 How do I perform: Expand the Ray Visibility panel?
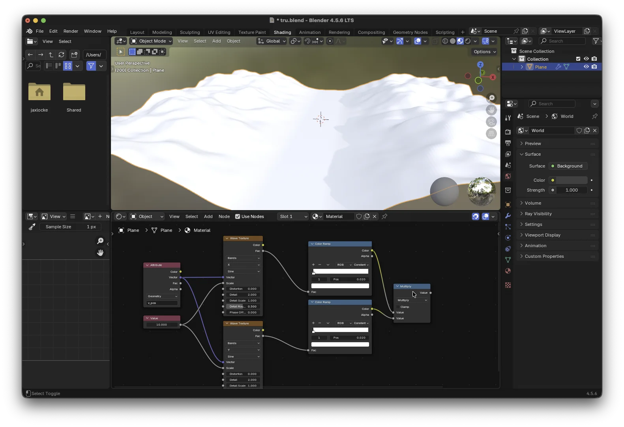[x=538, y=214]
